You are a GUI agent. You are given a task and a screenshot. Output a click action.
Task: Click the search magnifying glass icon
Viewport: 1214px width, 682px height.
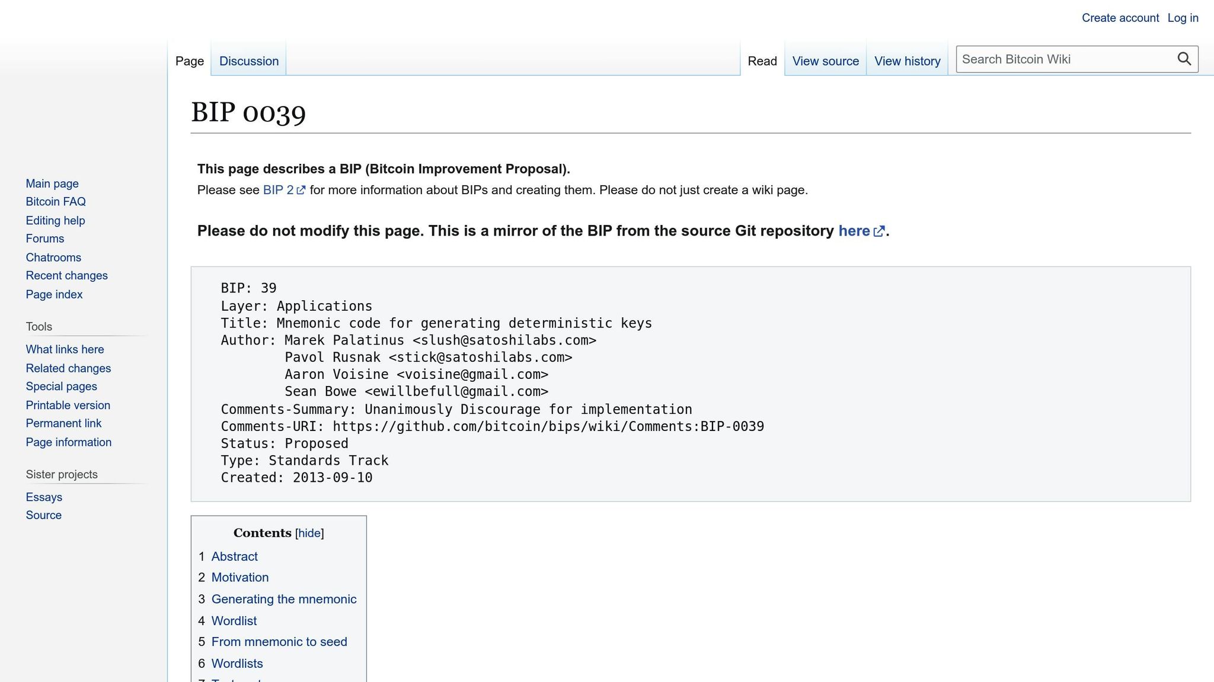click(1184, 59)
